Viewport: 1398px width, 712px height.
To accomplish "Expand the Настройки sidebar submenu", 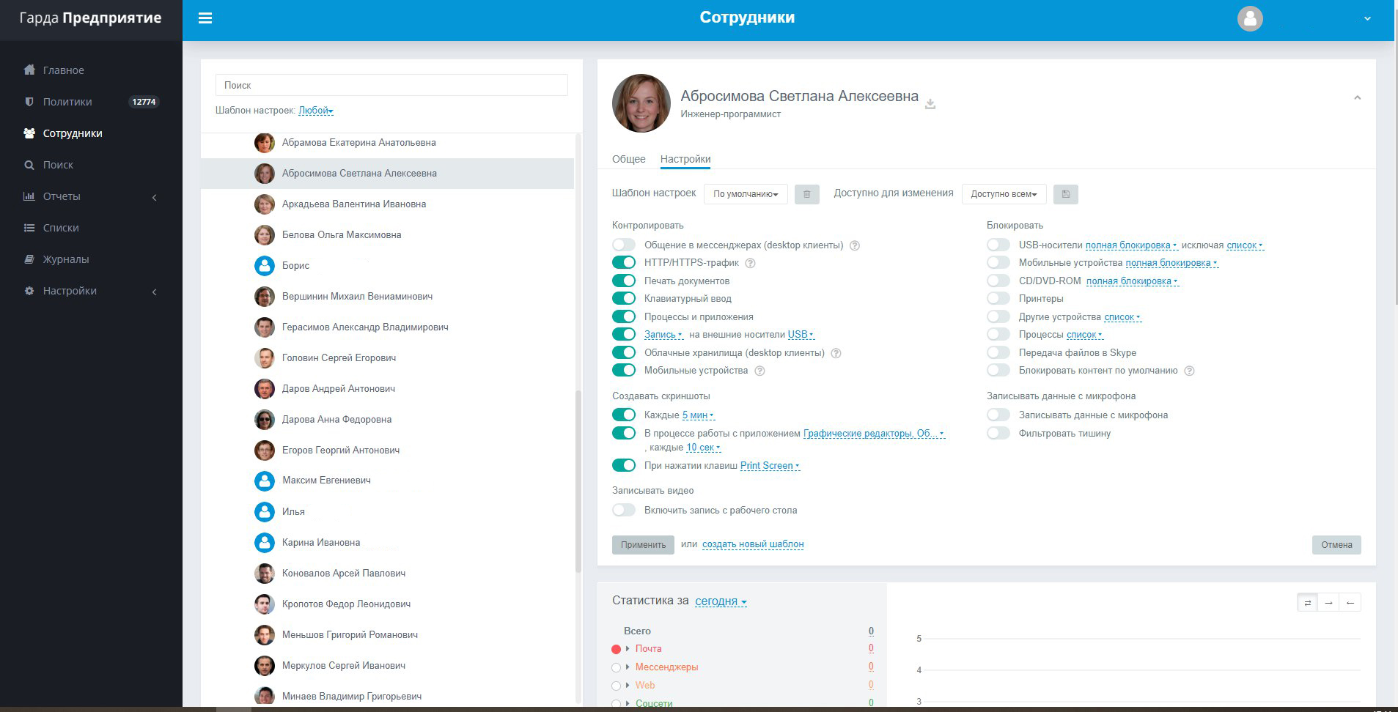I will [154, 292].
